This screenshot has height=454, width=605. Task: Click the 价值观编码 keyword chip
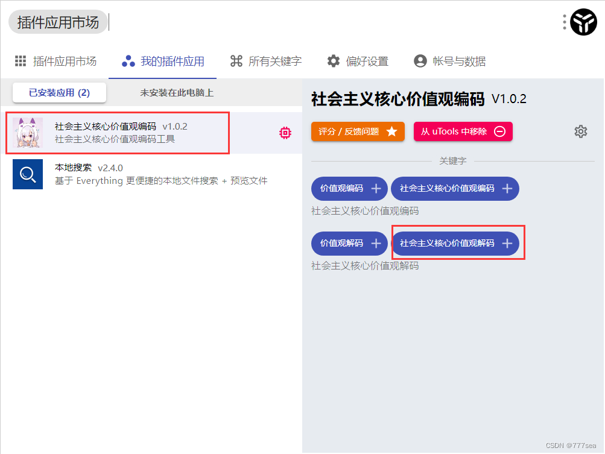coord(349,189)
